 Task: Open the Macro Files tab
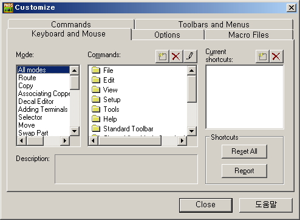pyautogui.click(x=248, y=35)
